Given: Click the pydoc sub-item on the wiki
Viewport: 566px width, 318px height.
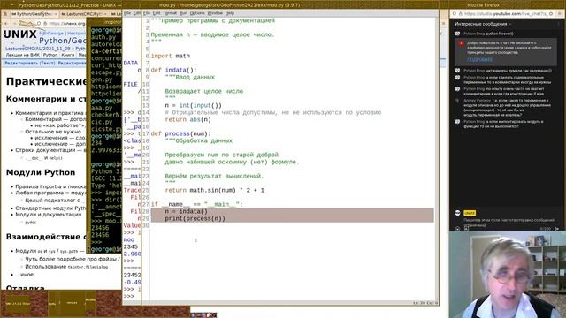Looking at the screenshot, I should (30, 223).
